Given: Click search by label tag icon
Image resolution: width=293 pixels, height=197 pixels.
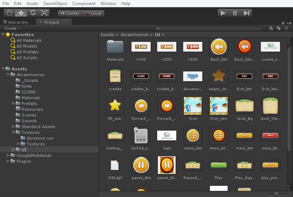Looking at the screenshot, I should tap(279, 28).
